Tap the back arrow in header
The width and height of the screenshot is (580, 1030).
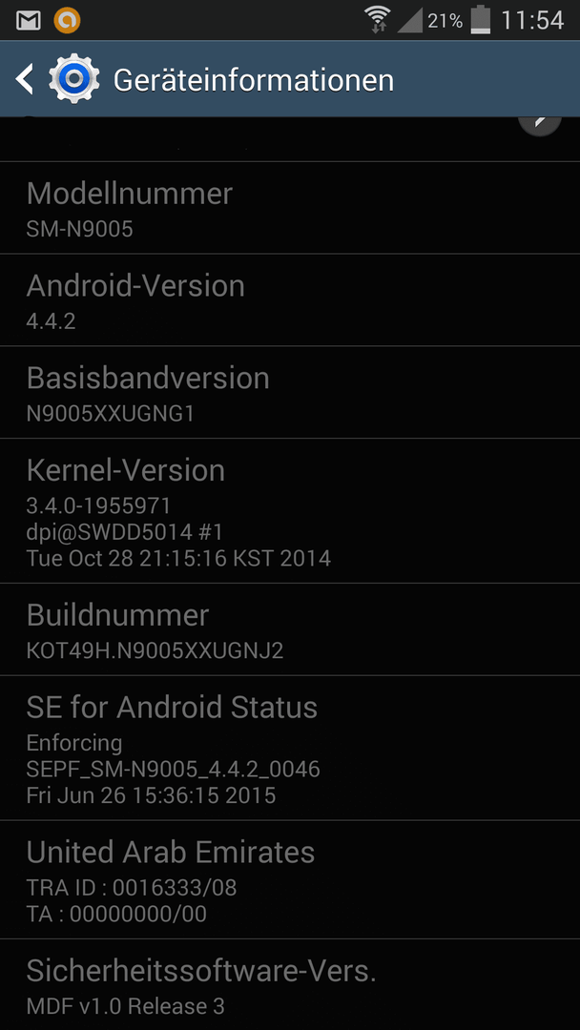pyautogui.click(x=24, y=79)
